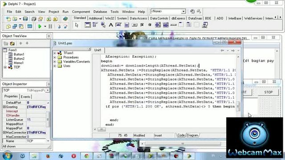The height and width of the screenshot is (160, 285).
Task: Select the RadioButton component icon
Action: pos(150,25)
